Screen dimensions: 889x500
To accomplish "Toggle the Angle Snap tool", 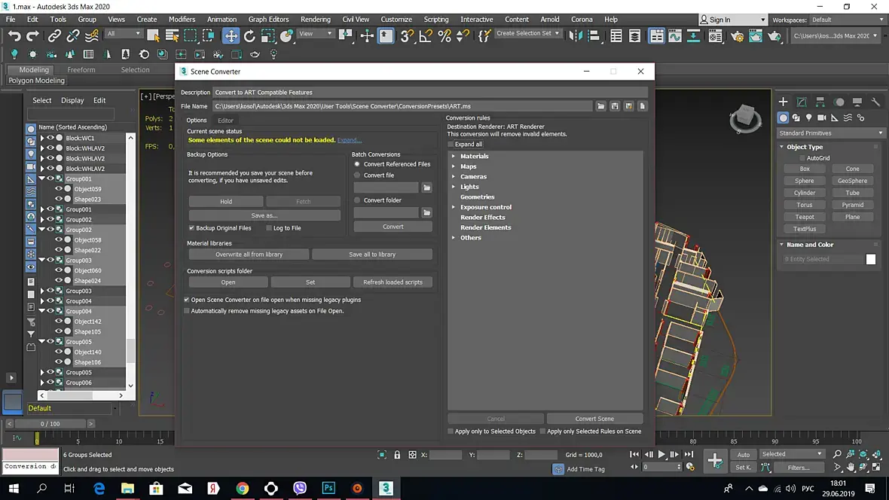I will click(x=426, y=35).
